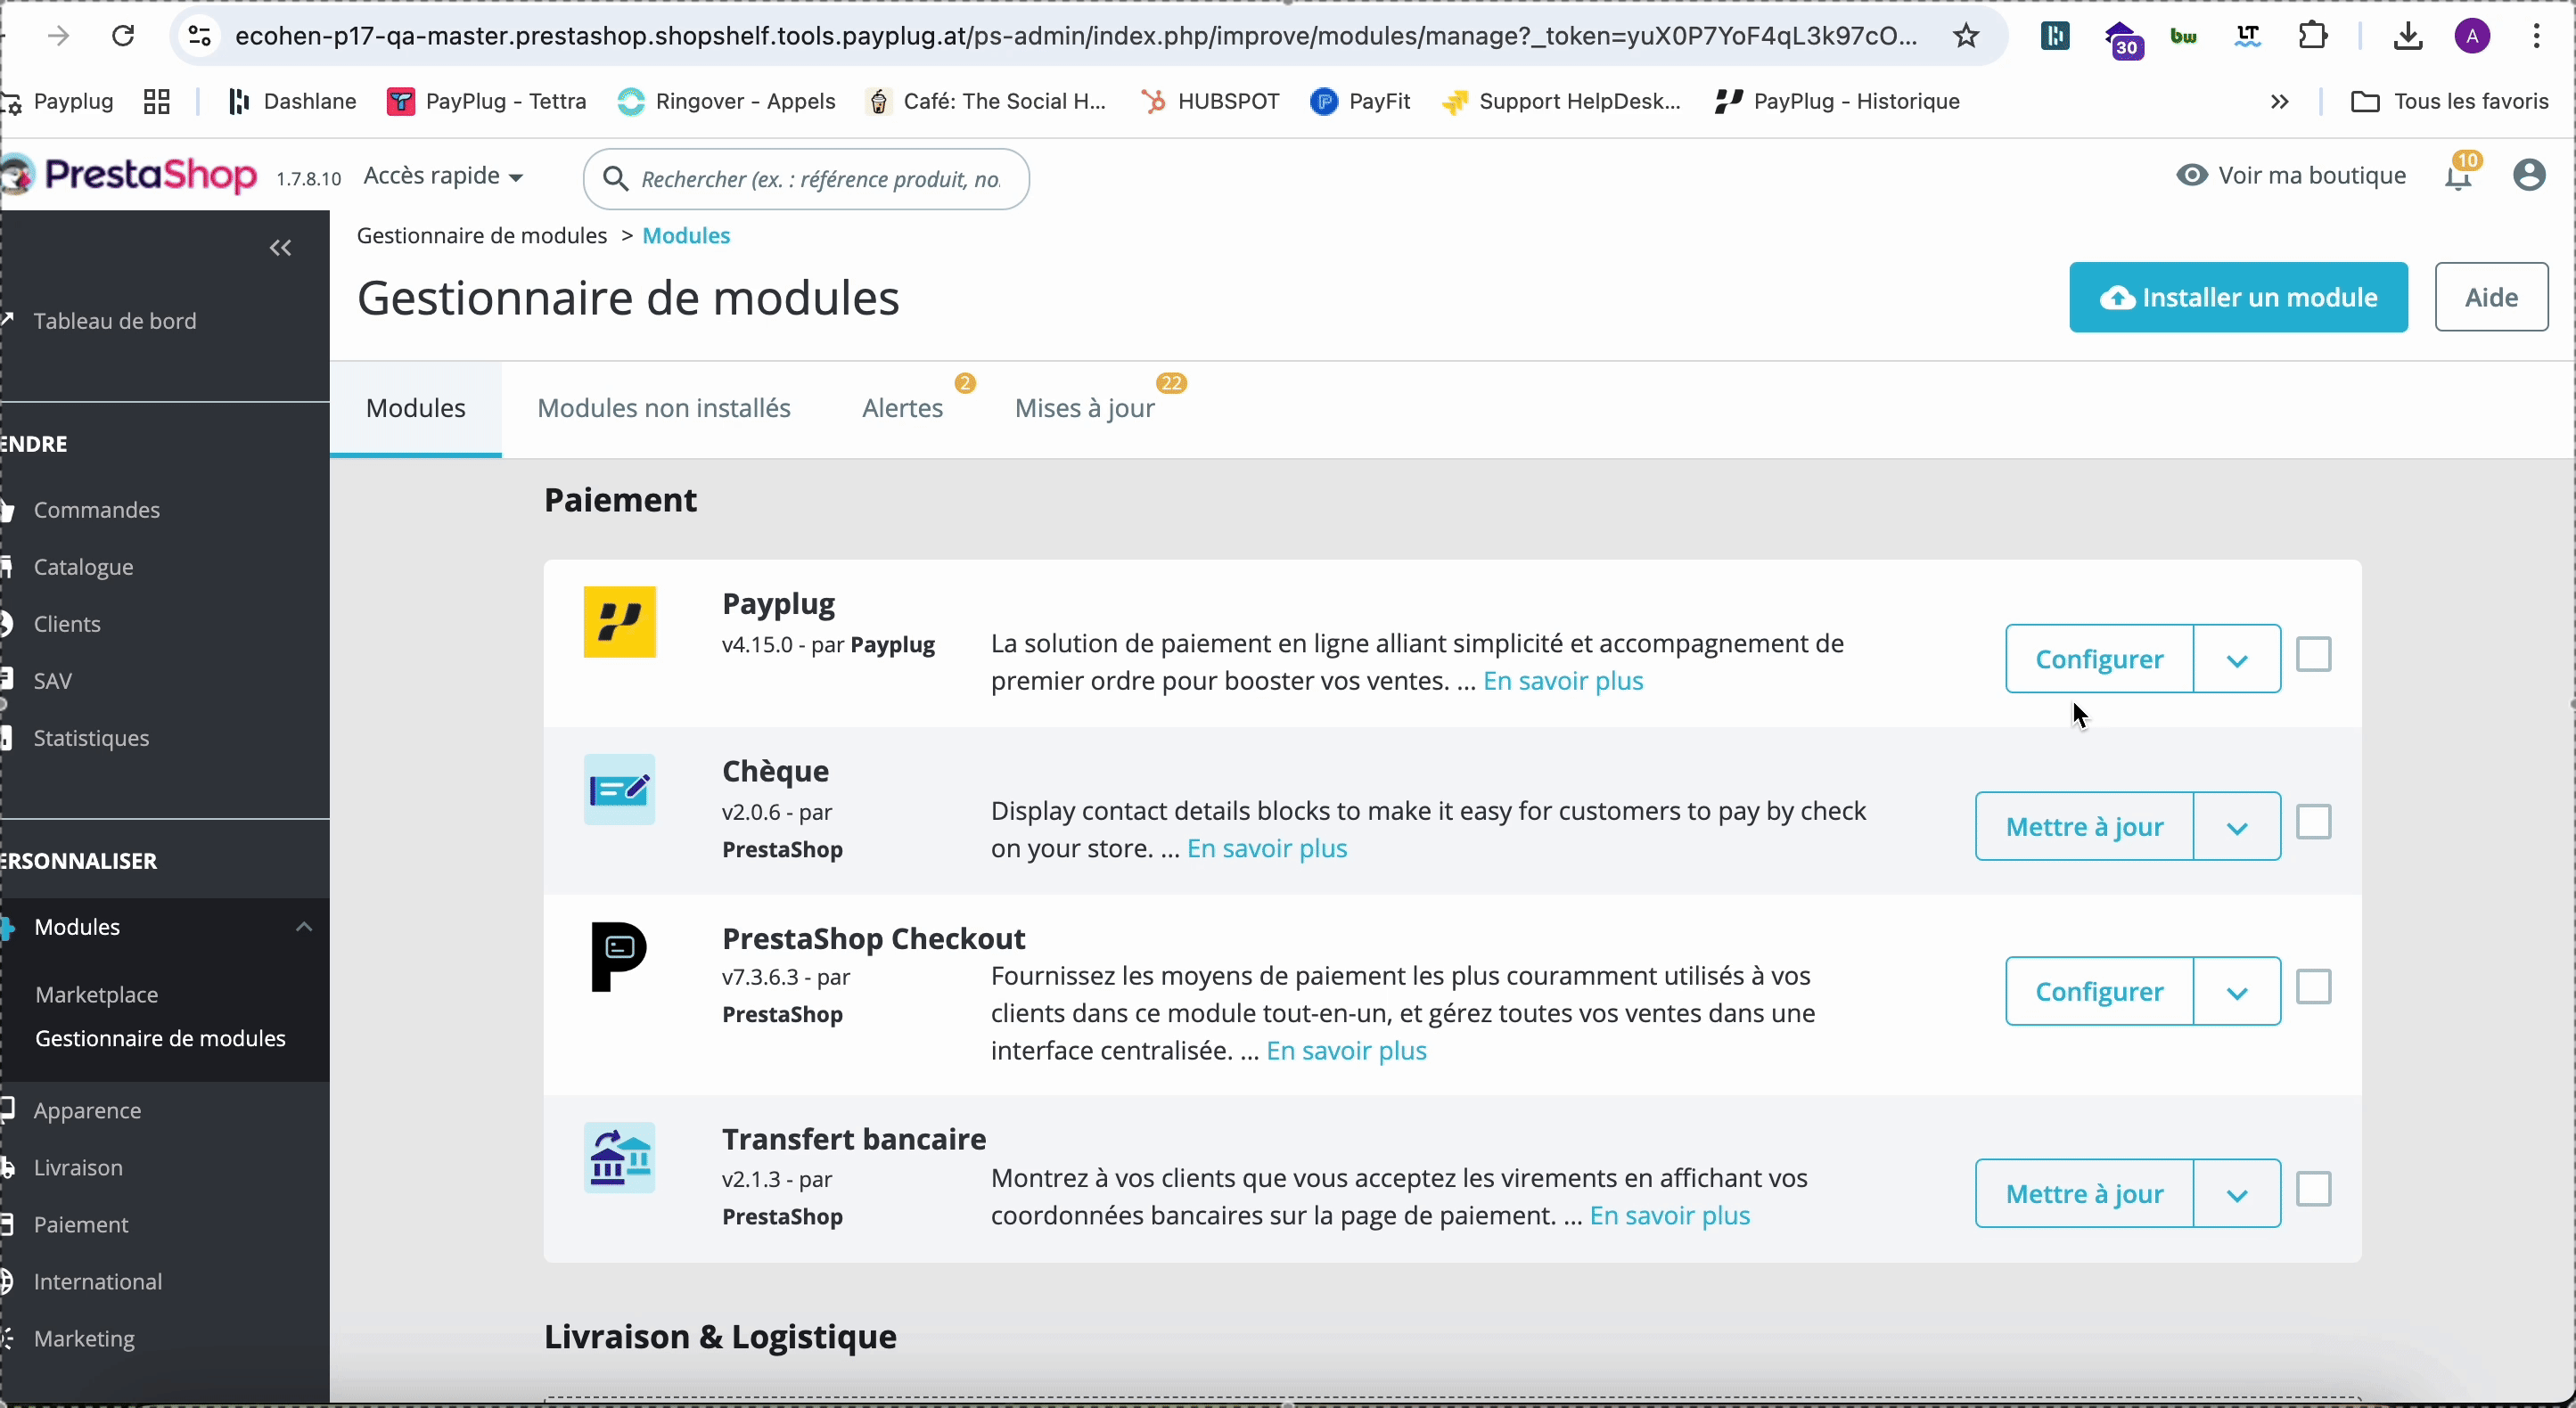Expand the Payplug module actions dropdown
The height and width of the screenshot is (1408, 2576).
(x=2237, y=660)
